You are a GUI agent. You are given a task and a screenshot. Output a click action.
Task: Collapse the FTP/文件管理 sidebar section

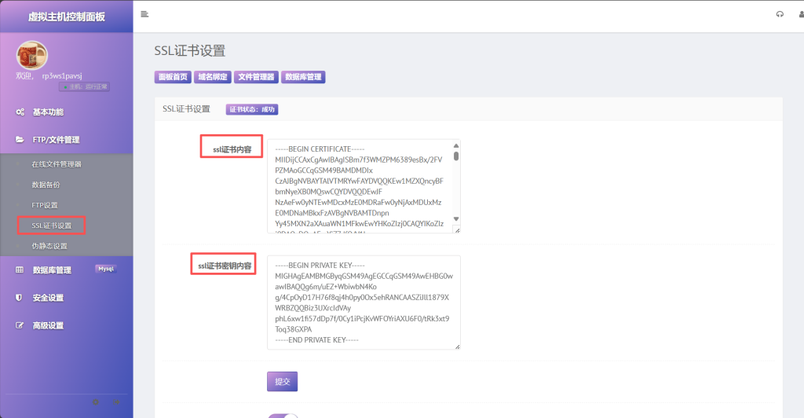56,140
